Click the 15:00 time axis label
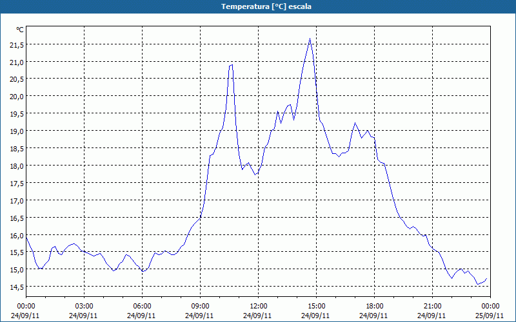 316,307
